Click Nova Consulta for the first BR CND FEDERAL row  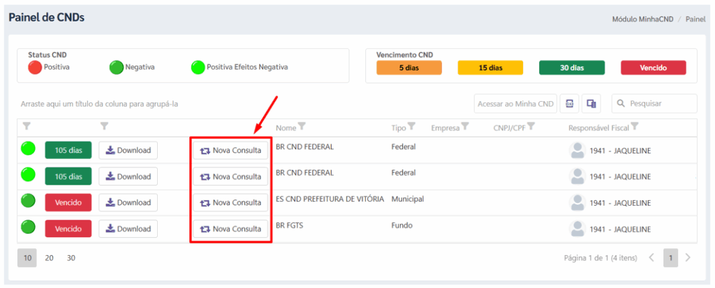(x=230, y=150)
